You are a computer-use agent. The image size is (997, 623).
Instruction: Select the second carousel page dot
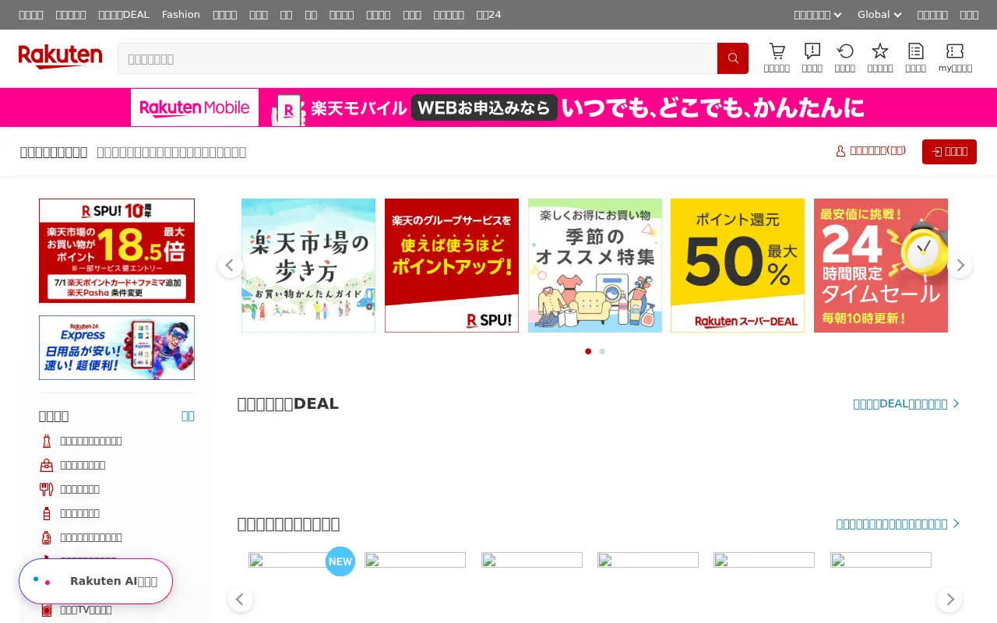pos(602,351)
